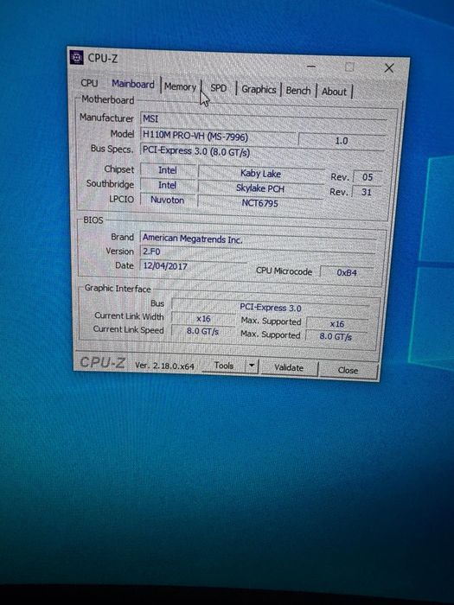Click the Close button at bottom

coord(348,370)
